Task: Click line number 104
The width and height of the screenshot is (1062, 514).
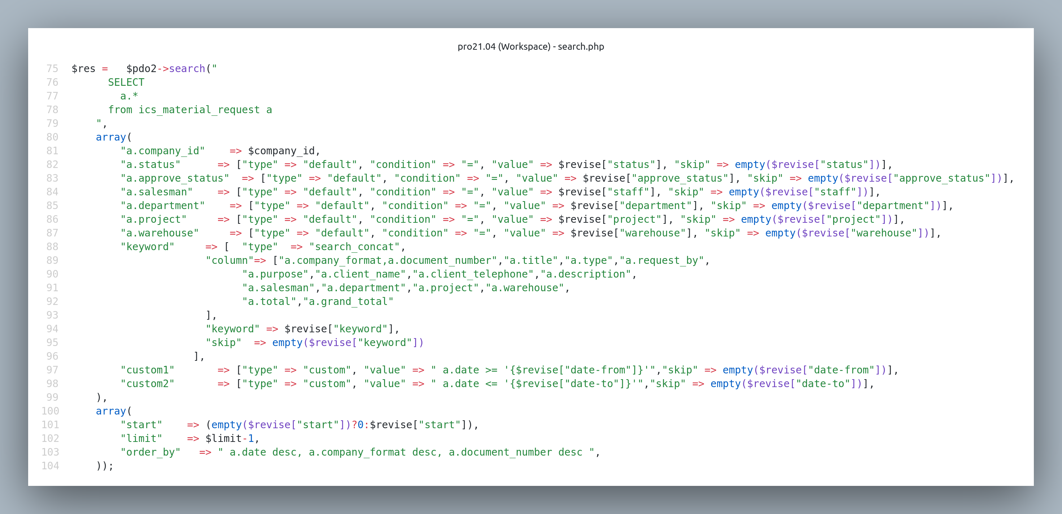Action: click(x=50, y=466)
